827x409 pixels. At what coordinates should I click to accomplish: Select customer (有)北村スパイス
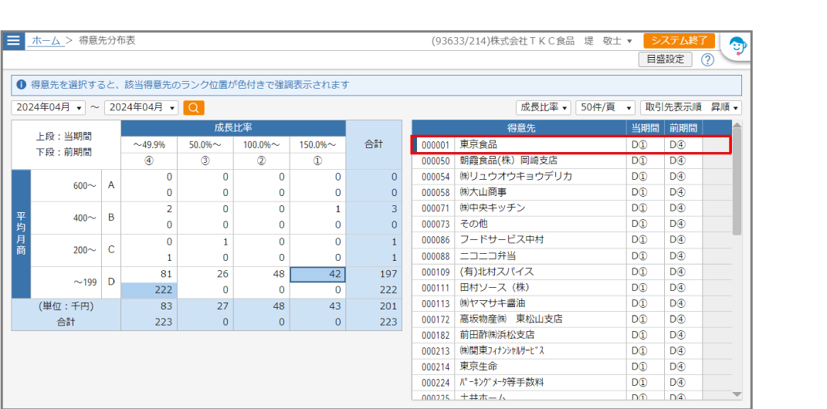572,272
